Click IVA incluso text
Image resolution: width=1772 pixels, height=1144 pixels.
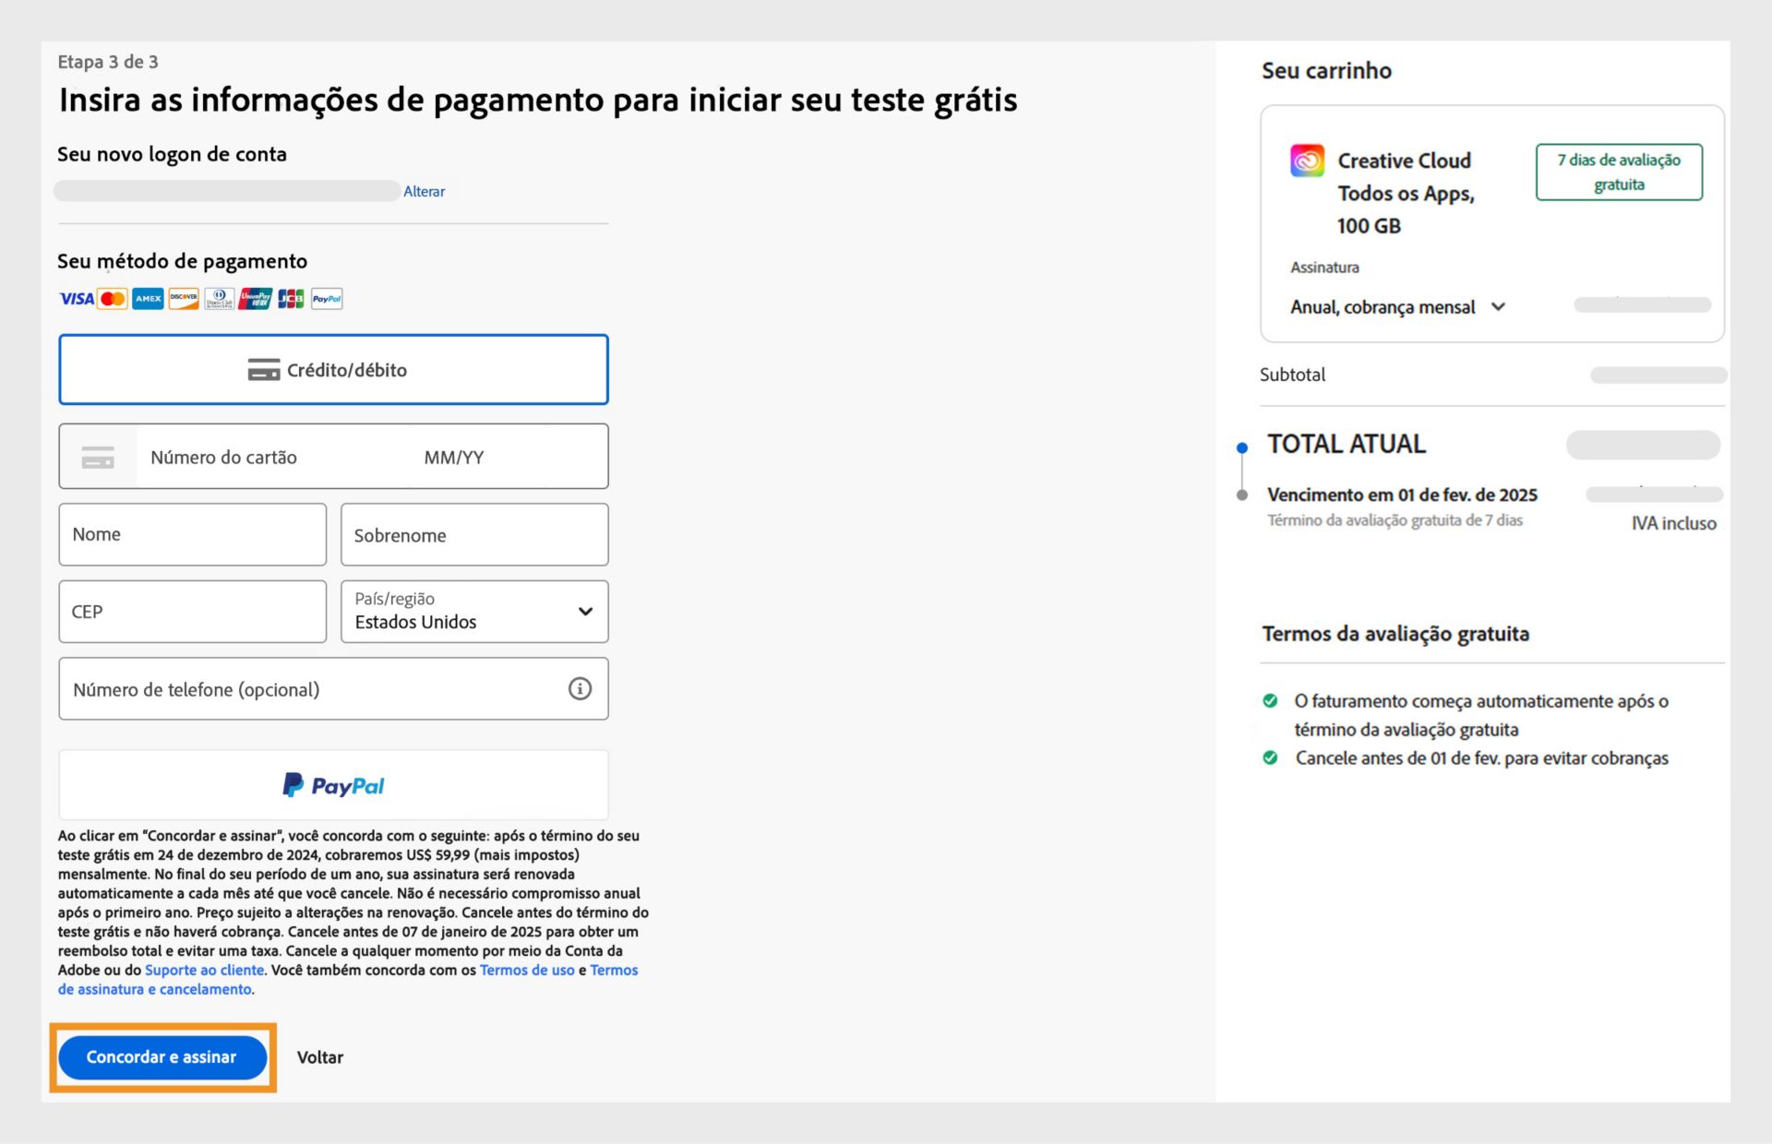click(1674, 523)
